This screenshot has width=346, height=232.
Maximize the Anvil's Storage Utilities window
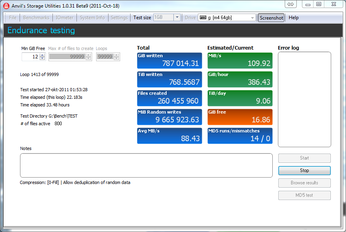coord(319,4)
